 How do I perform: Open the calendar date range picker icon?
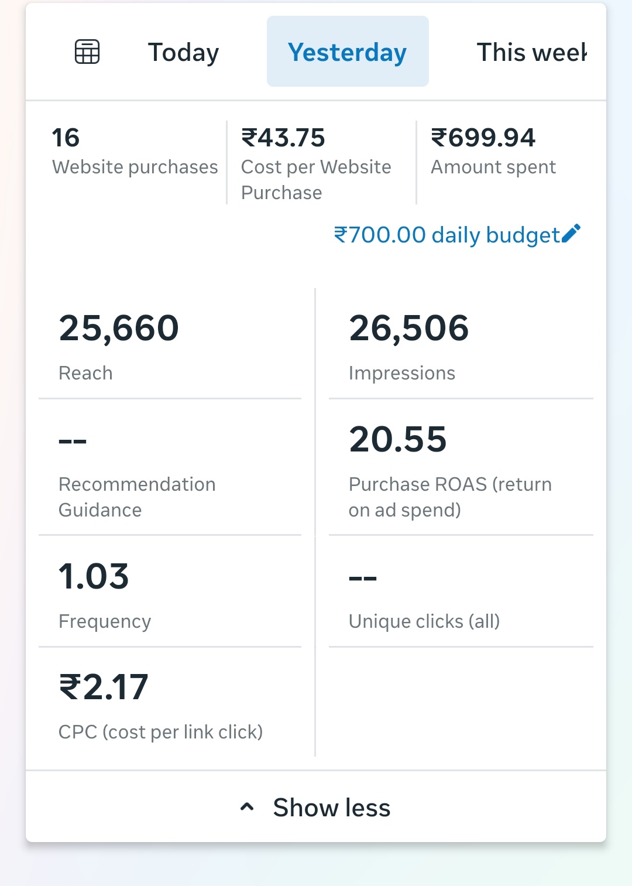[x=87, y=52]
